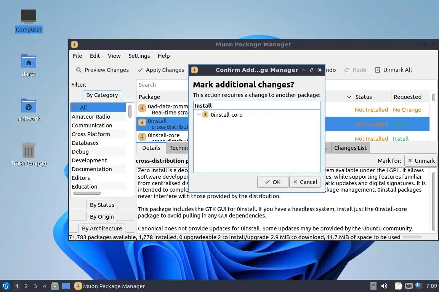Expand the column header dropdown chevron
The width and height of the screenshot is (439, 292).
pyautogui.click(x=349, y=97)
